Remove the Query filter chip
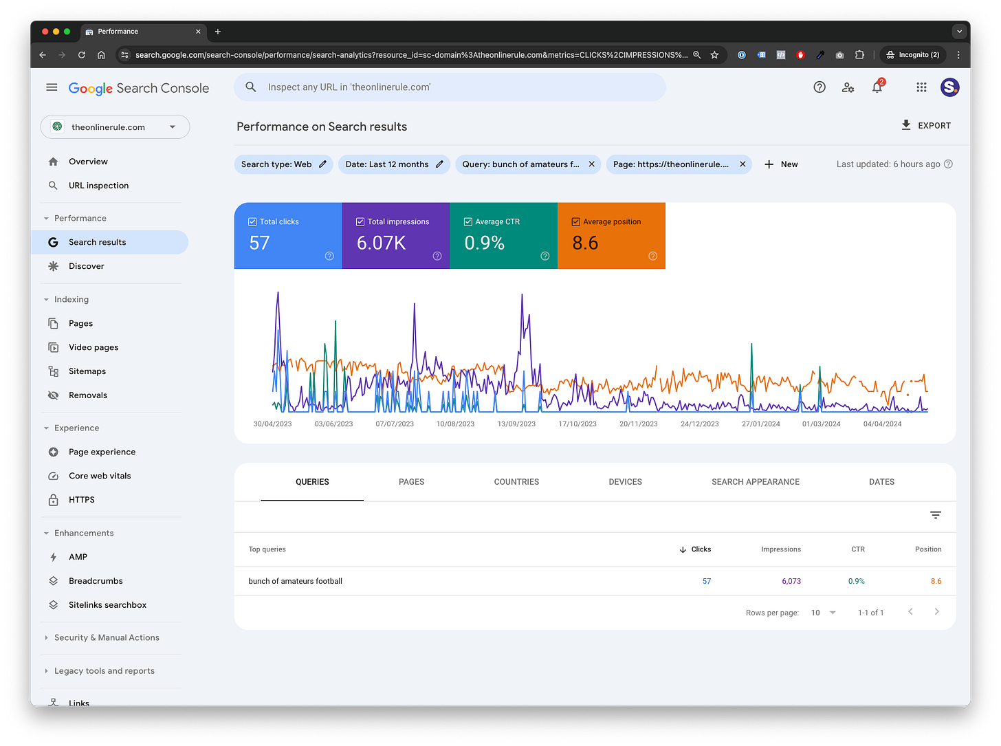The image size is (1001, 746). coord(591,164)
